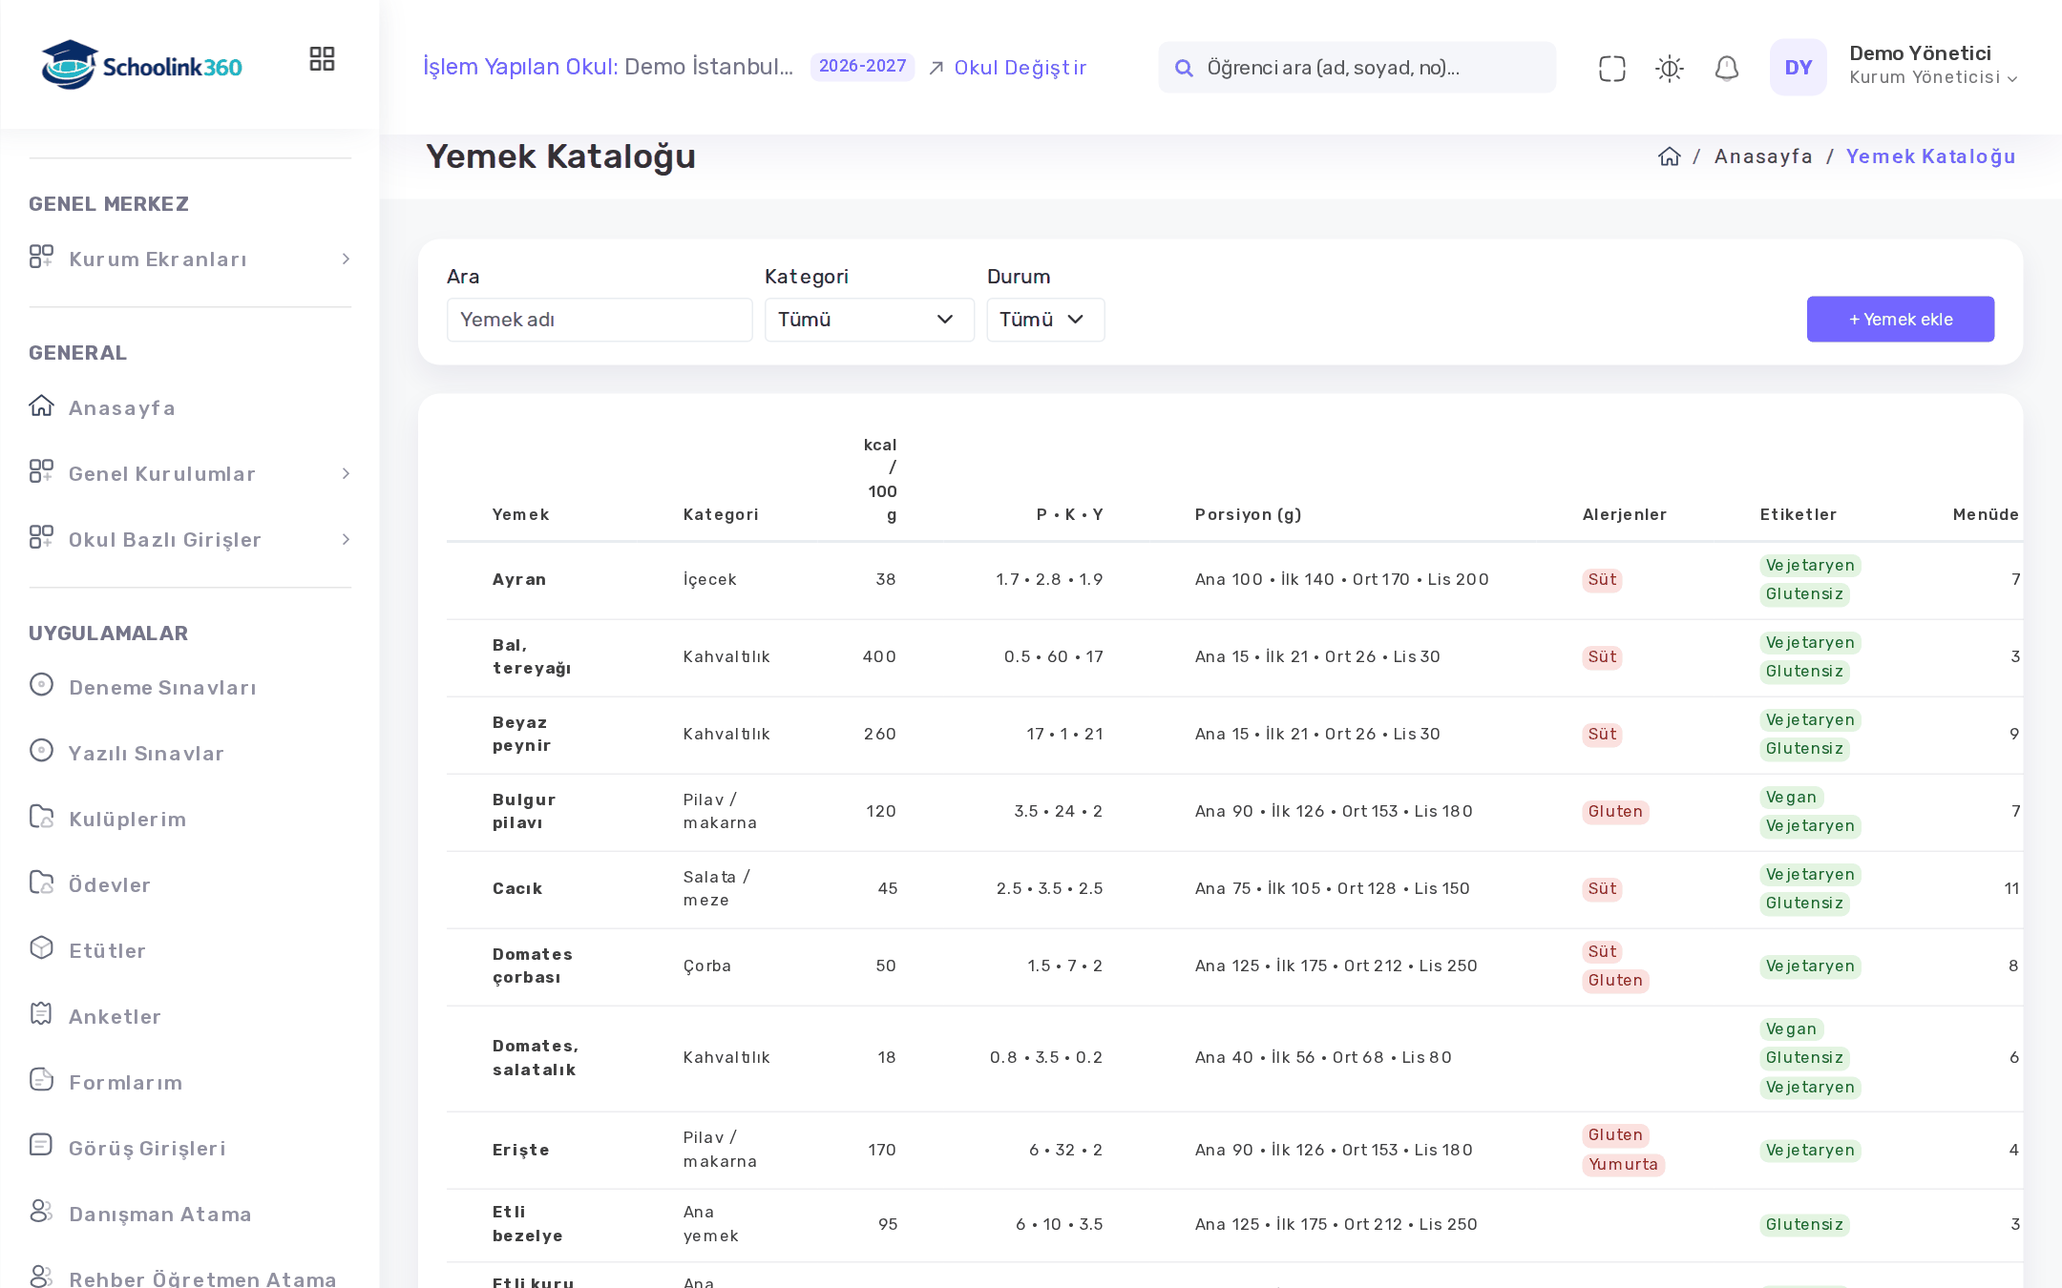Image resolution: width=2062 pixels, height=1288 pixels.
Task: Open the Durum dropdown
Action: [1045, 320]
